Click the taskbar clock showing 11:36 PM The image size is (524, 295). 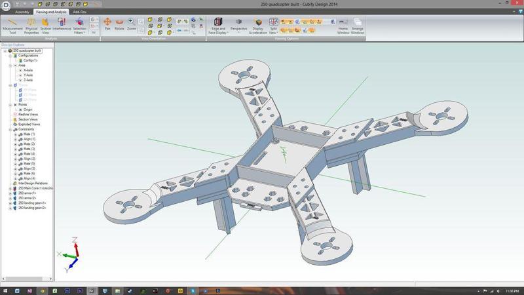point(512,291)
